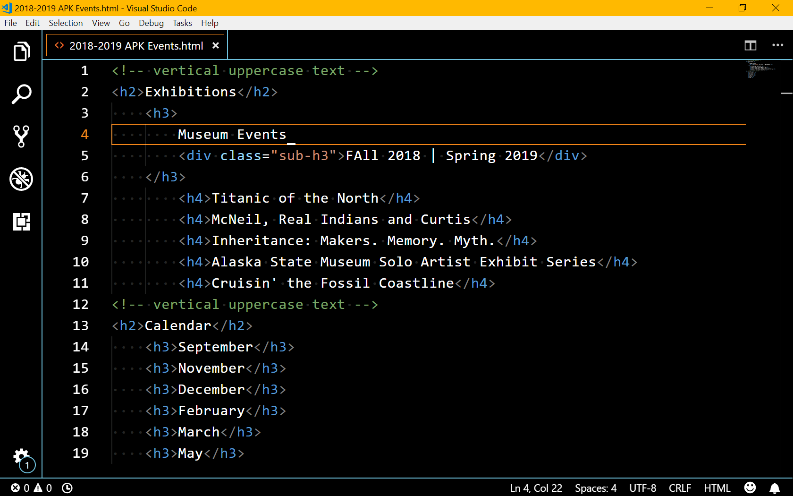Image resolution: width=793 pixels, height=496 pixels.
Task: Close the 2018-2019 APK Events.html tab
Action: pos(216,46)
